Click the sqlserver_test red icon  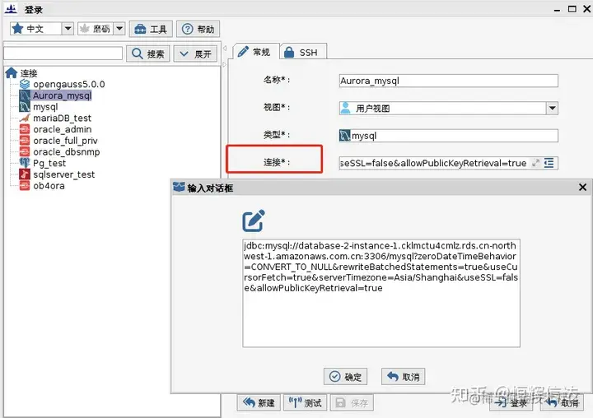[x=25, y=174]
